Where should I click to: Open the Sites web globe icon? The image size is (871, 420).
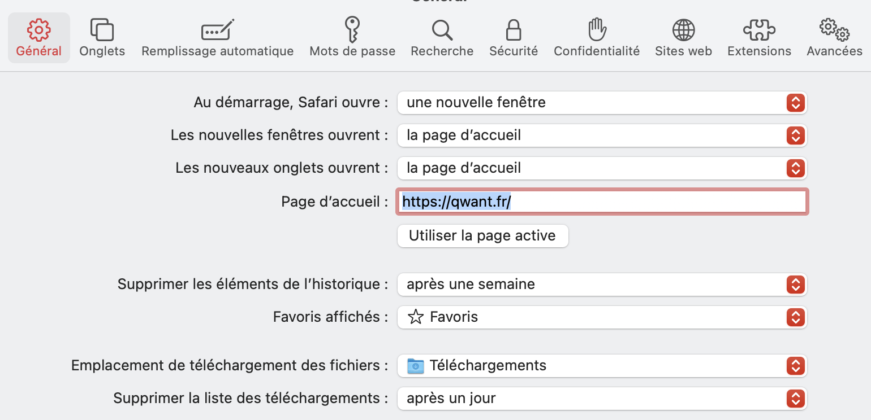(x=683, y=30)
